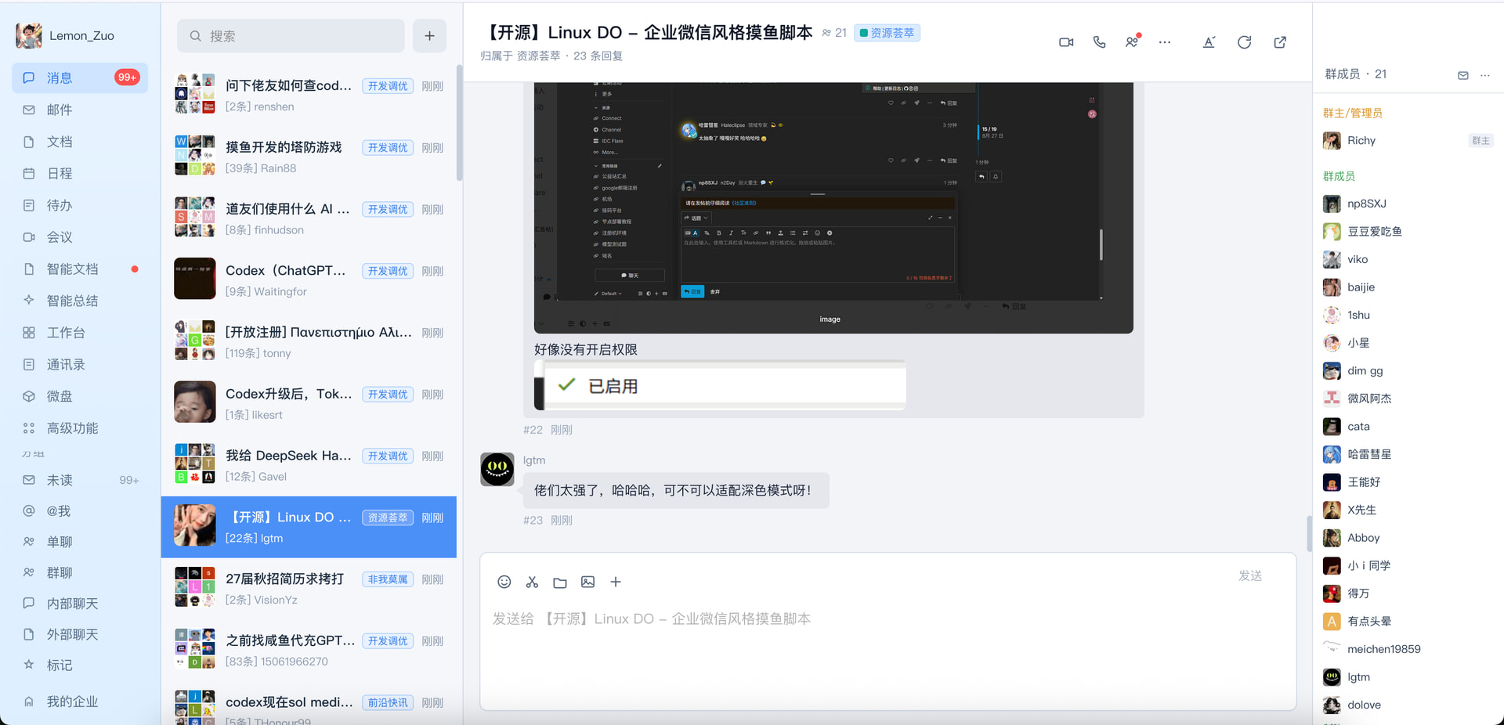Click lgtm avatar beside message #23
Image resolution: width=1504 pixels, height=725 pixels.
[497, 469]
